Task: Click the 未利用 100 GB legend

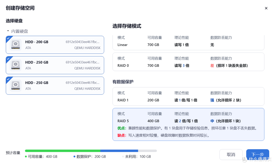Action: point(138,157)
